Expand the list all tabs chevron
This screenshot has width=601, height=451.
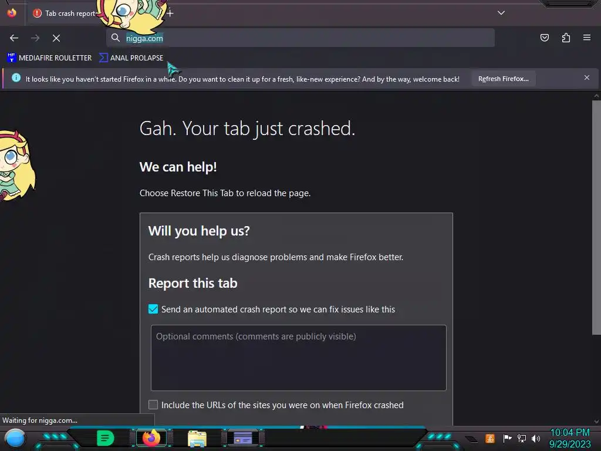[x=501, y=13]
